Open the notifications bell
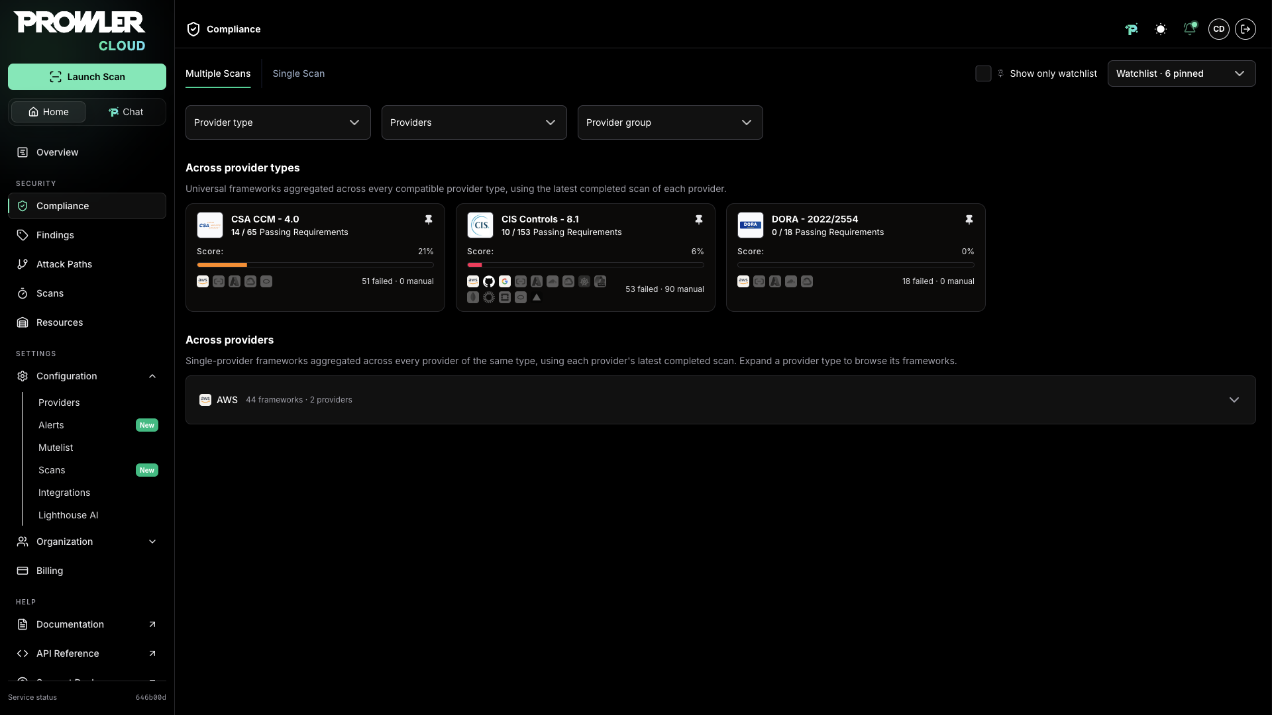The height and width of the screenshot is (715, 1272). click(1190, 29)
